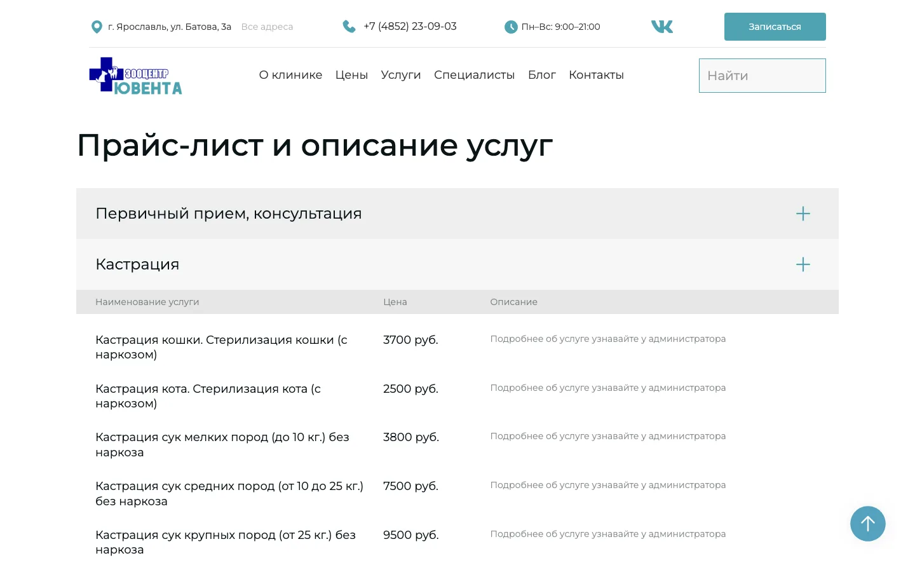Viewport: 915px width, 572px height.
Task: Open the О клинике menu item
Action: coord(290,75)
